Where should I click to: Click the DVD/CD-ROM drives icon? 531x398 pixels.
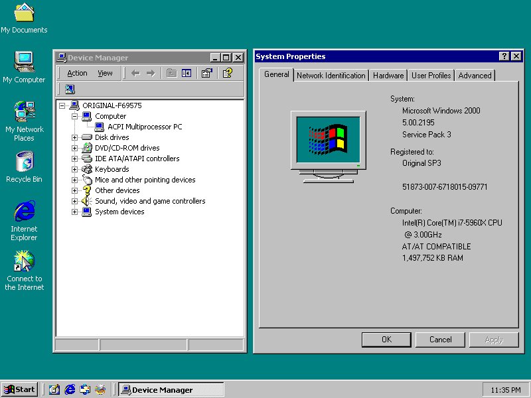[x=87, y=147]
